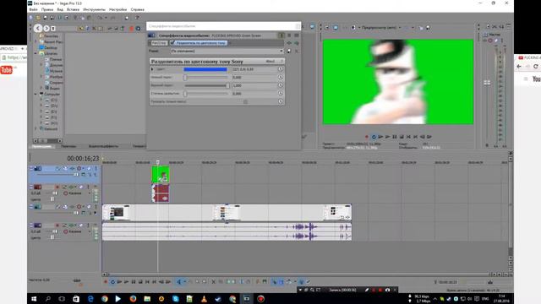Expand the Recent Places node in tree
541x304 pixels.
pyautogui.click(x=36, y=41)
